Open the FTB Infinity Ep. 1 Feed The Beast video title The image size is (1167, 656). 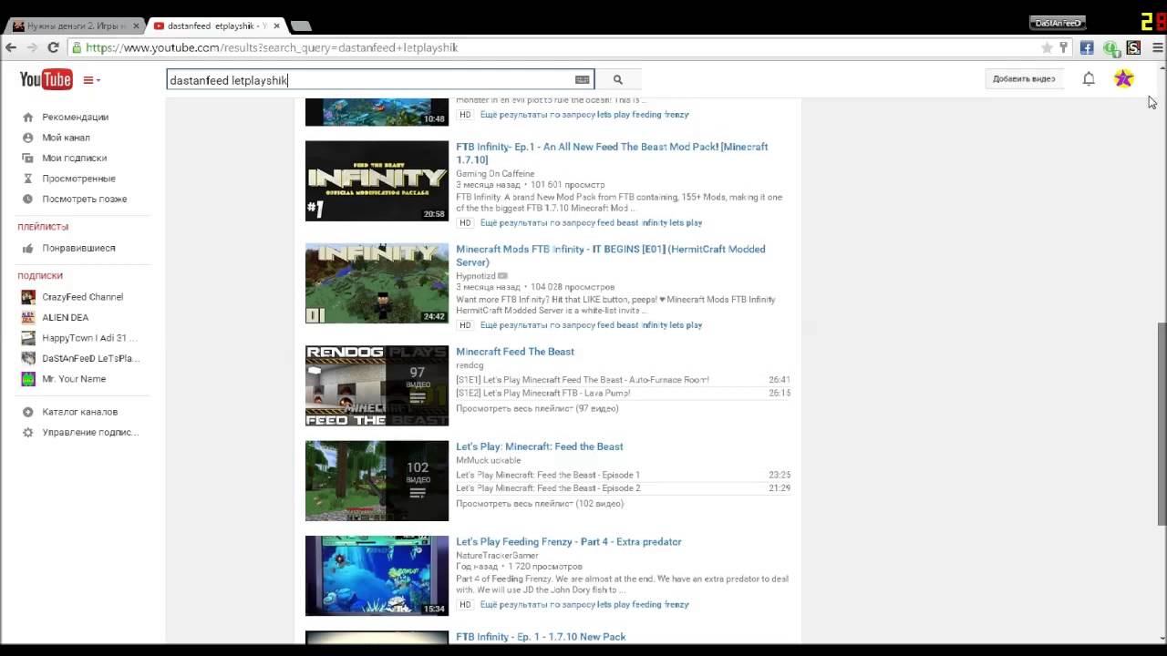[x=612, y=153]
